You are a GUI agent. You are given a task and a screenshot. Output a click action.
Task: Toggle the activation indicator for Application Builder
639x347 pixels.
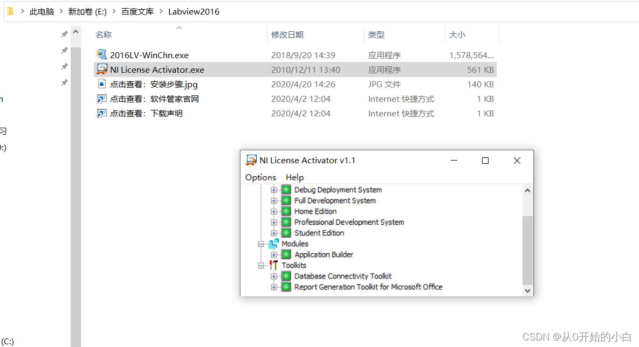pos(286,254)
